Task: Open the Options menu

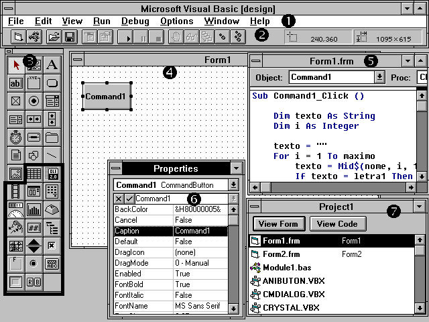Action: (177, 21)
